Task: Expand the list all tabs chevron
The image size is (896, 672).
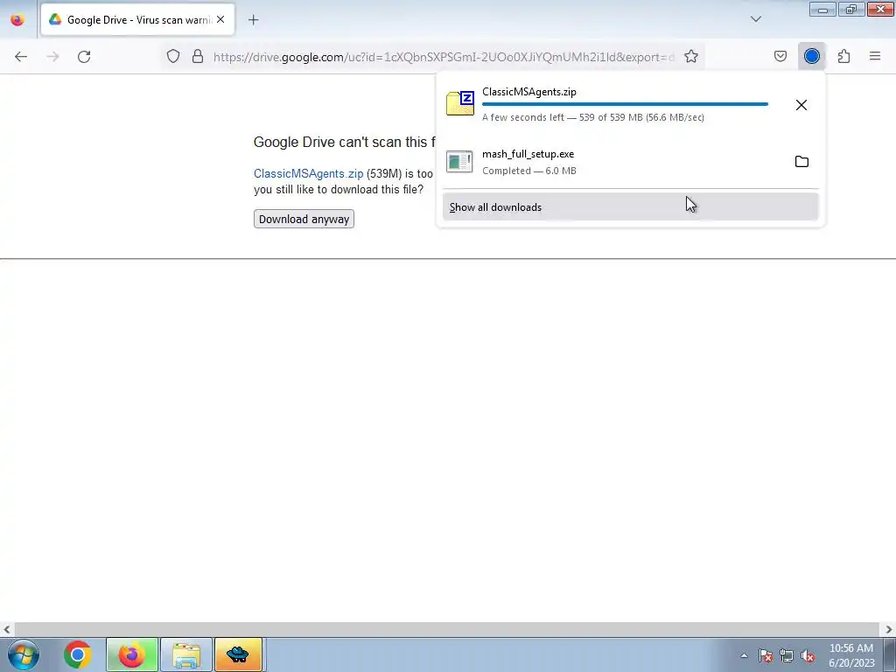Action: [755, 19]
